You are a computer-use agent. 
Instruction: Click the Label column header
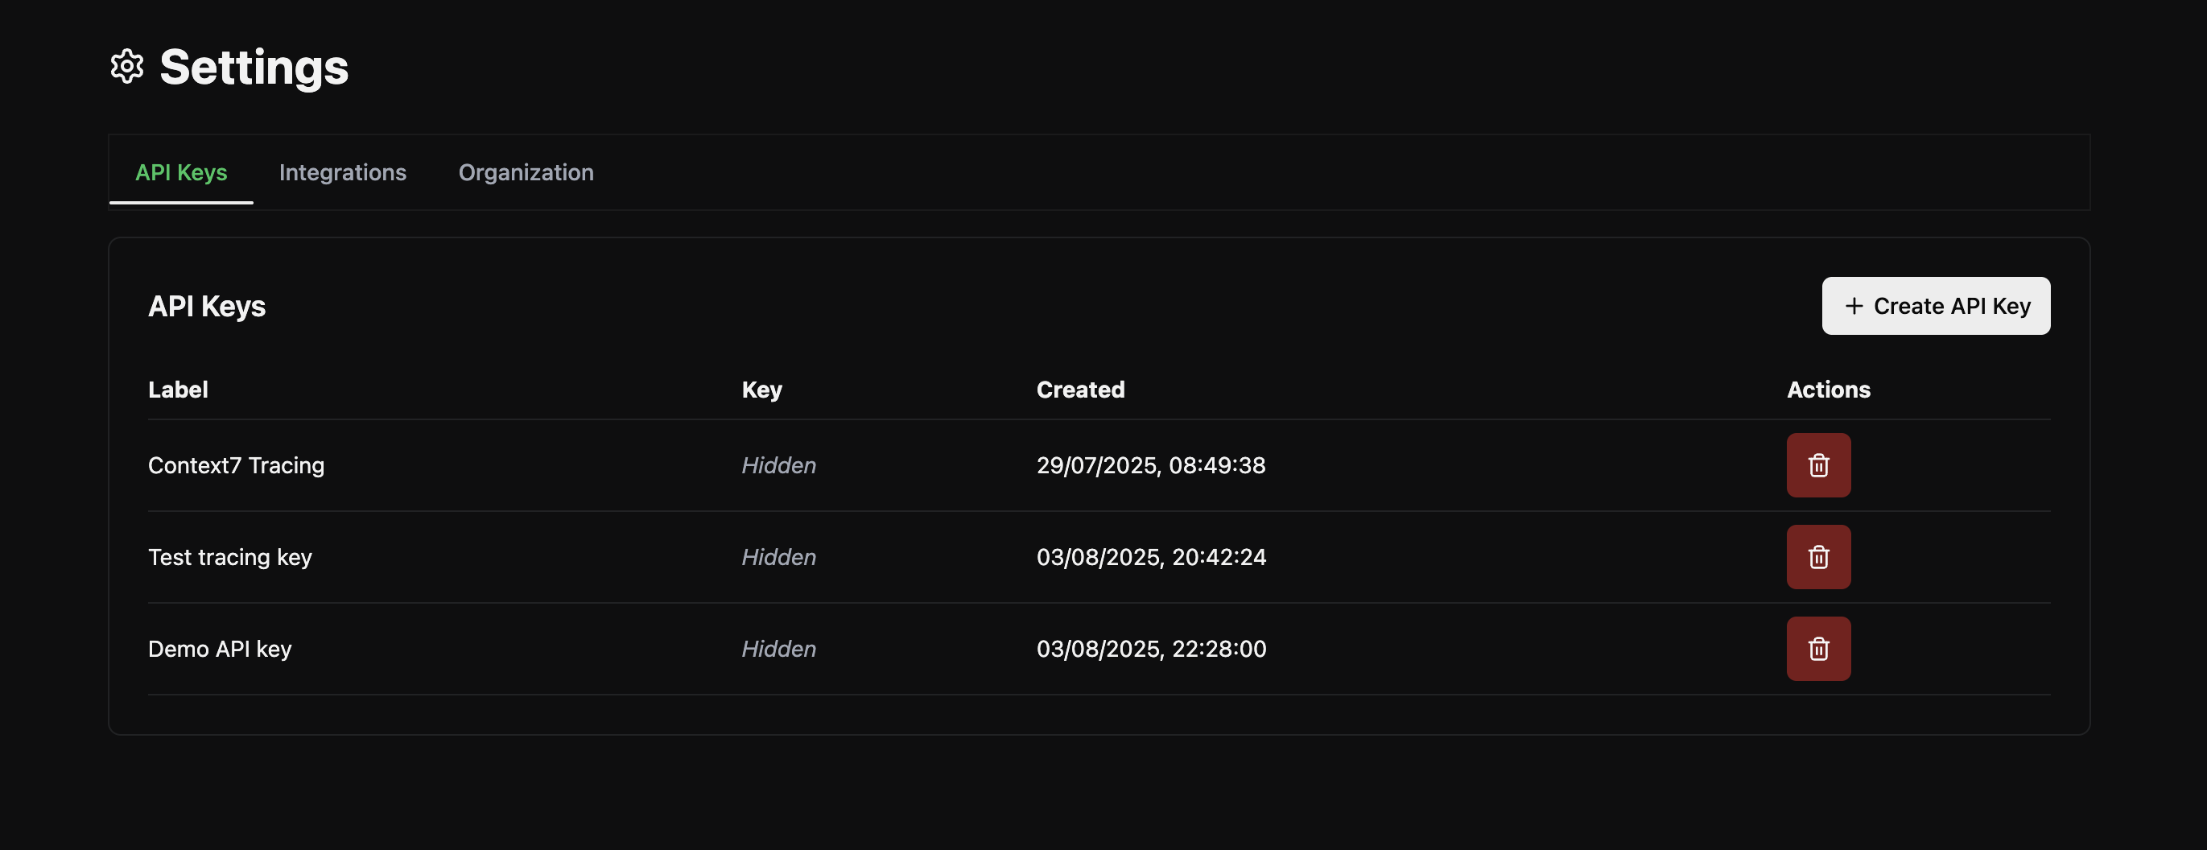pyautogui.click(x=177, y=389)
